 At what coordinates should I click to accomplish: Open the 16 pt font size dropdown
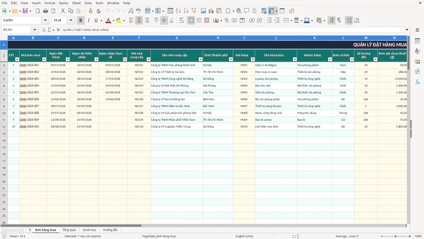(71, 21)
